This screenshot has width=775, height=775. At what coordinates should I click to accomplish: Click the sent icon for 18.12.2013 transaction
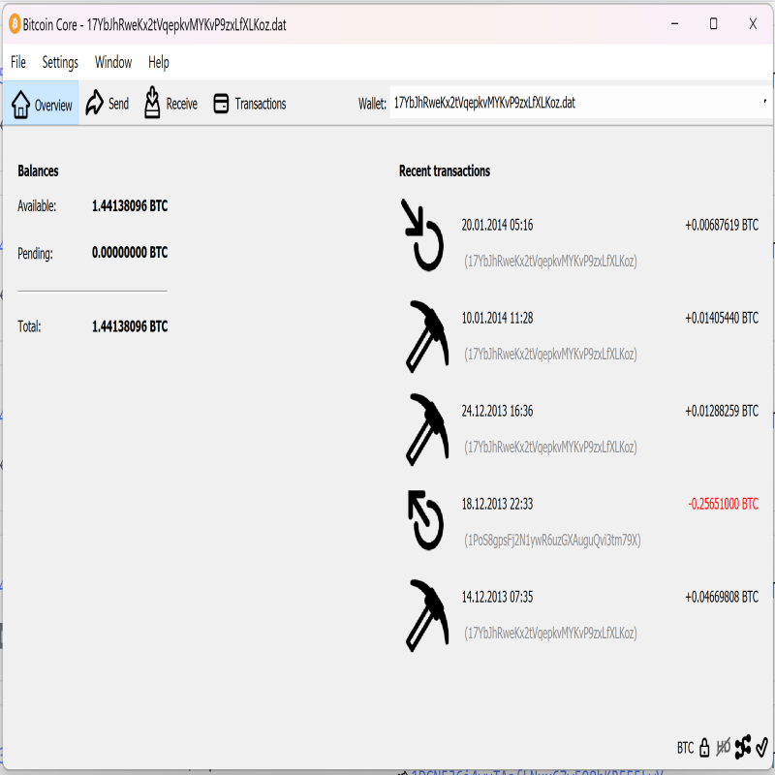pos(425,520)
